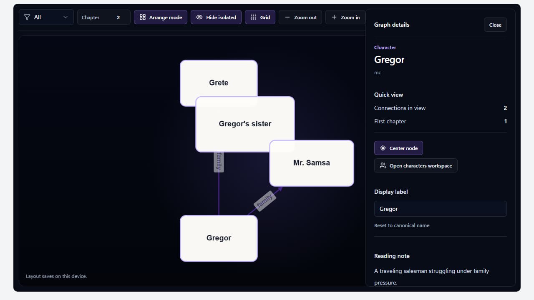Click the Character type label

click(385, 47)
